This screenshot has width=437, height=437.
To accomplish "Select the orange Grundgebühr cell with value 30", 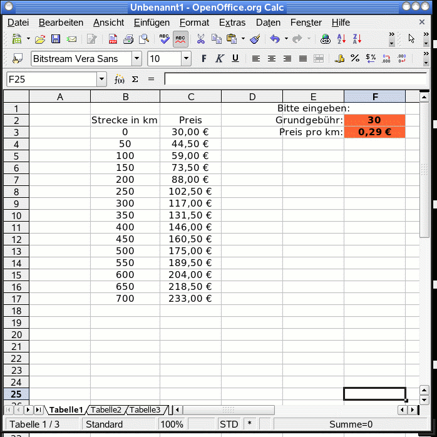I will [x=374, y=120].
